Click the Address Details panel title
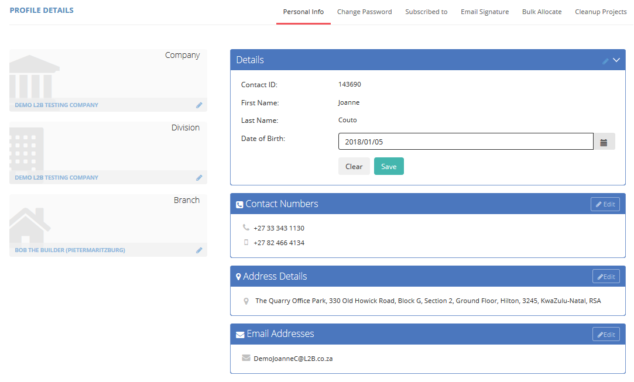The width and height of the screenshot is (634, 382). pos(275,276)
